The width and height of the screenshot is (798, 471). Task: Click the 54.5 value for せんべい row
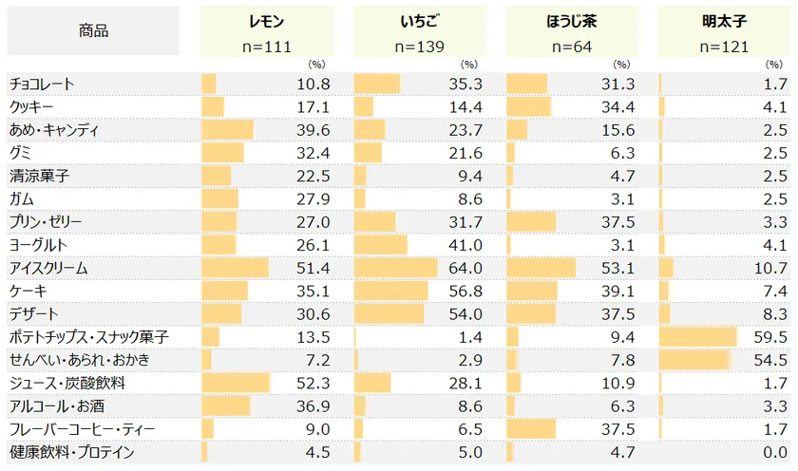click(771, 360)
